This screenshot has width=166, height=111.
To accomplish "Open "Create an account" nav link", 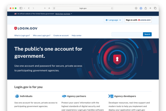I will 61,35.
